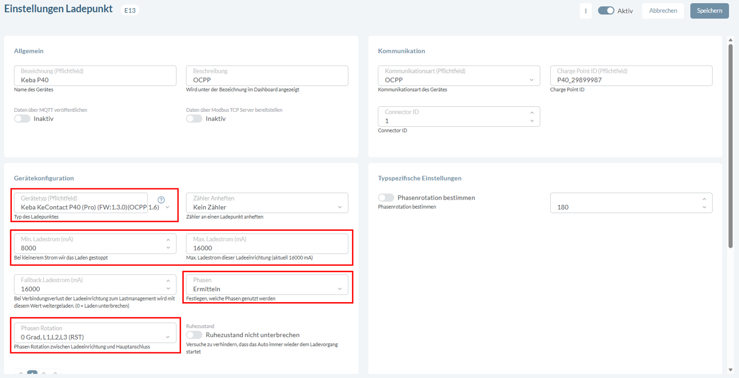Enable the Phasenrotation bestimmen toggle
Screen dimensions: 739x378
click(386, 197)
